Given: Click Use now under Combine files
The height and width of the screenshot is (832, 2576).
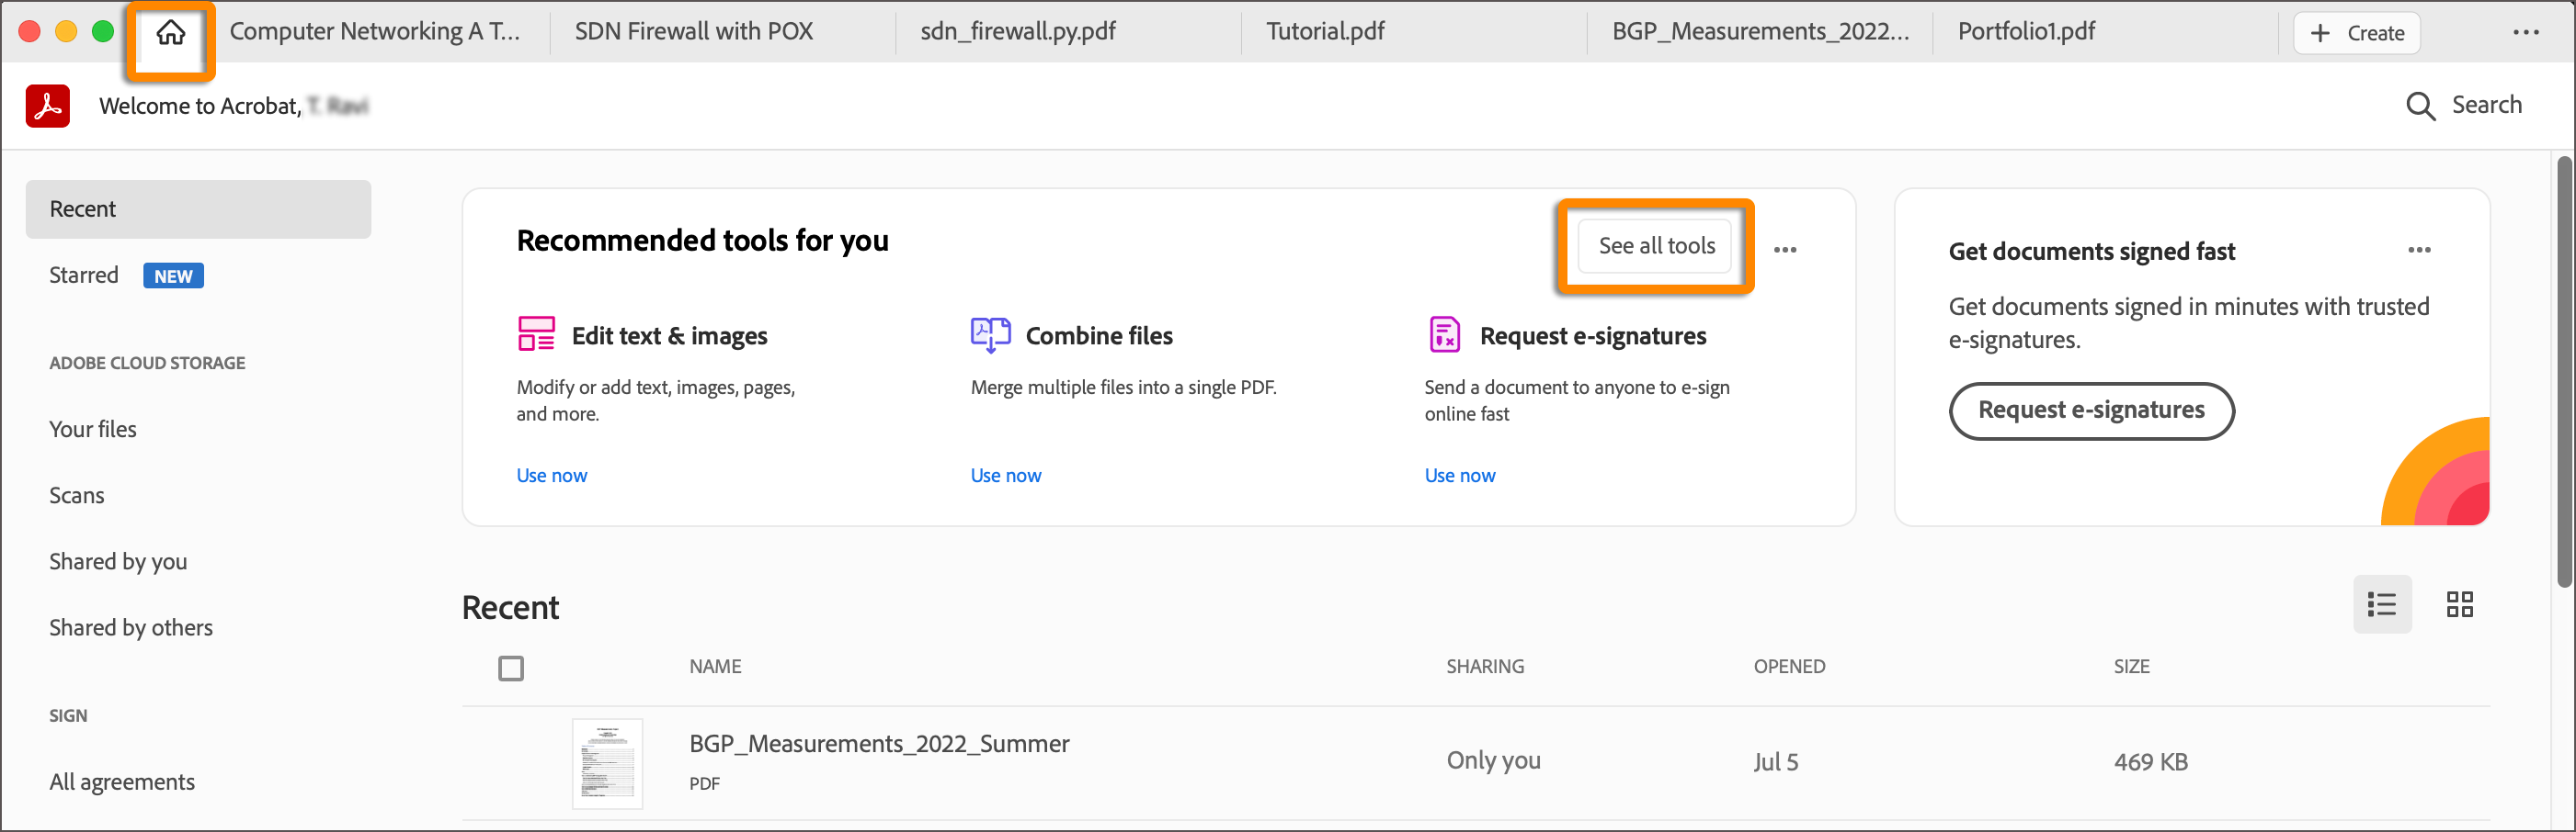Looking at the screenshot, I should (1005, 476).
